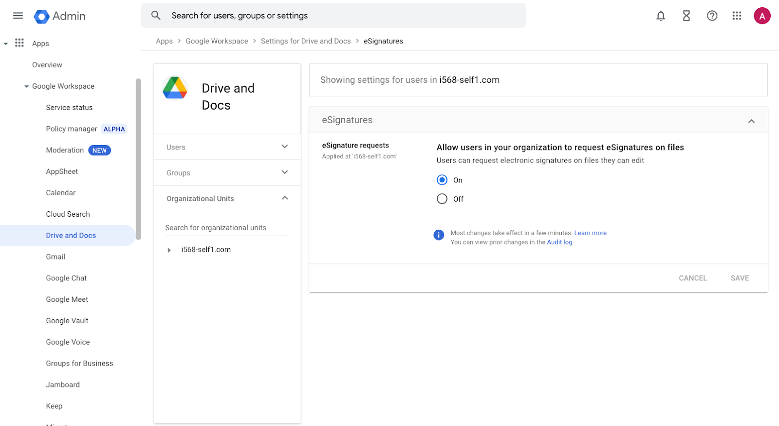Click the Apps grid icon in sidebar

[x=19, y=43]
